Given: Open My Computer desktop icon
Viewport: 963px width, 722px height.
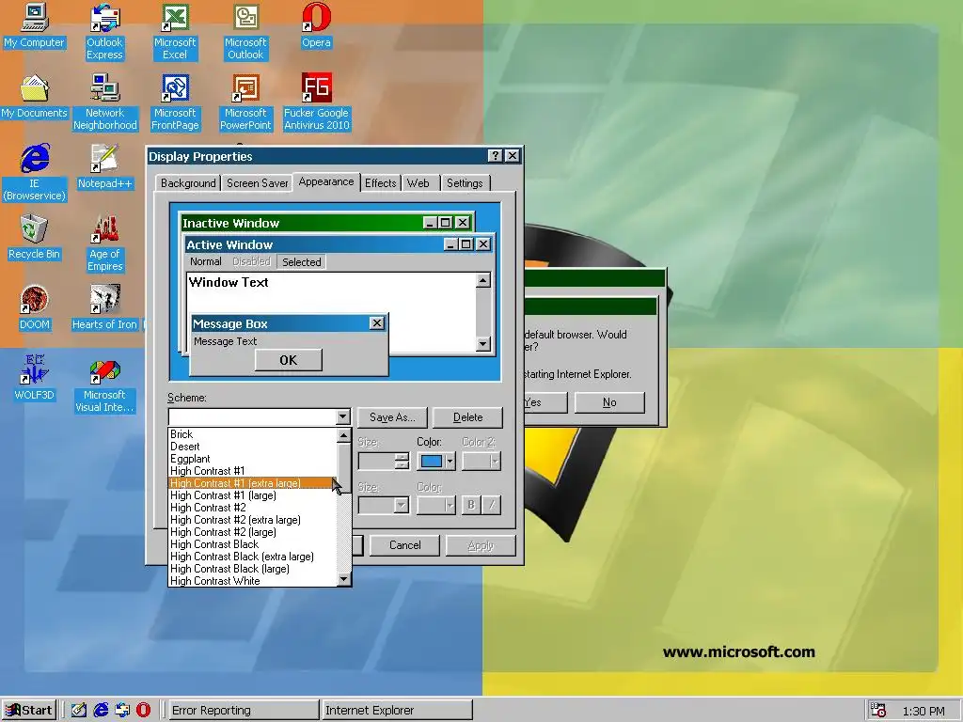Looking at the screenshot, I should [x=35, y=25].
